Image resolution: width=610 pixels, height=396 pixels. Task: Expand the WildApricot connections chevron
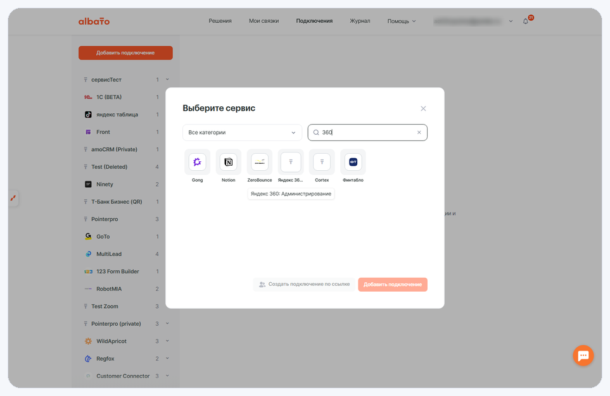(167, 341)
